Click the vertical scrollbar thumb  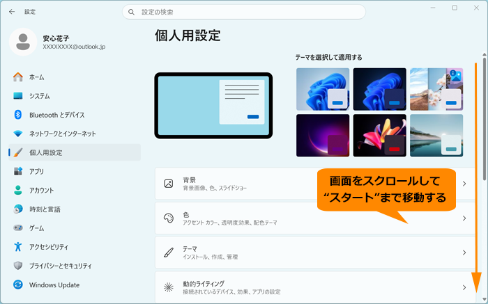pos(485,119)
